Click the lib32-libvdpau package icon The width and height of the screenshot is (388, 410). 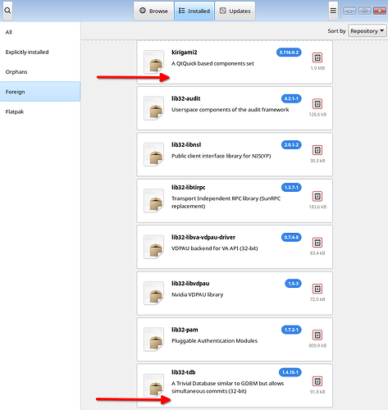point(154,294)
